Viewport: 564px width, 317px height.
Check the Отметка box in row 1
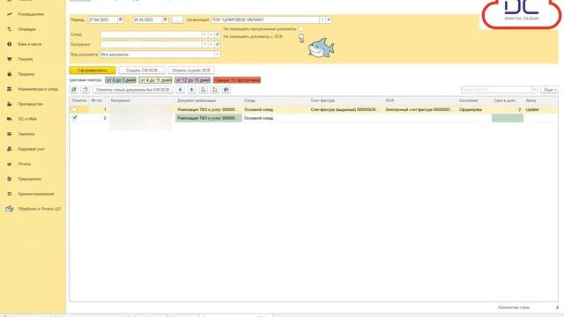(x=74, y=109)
